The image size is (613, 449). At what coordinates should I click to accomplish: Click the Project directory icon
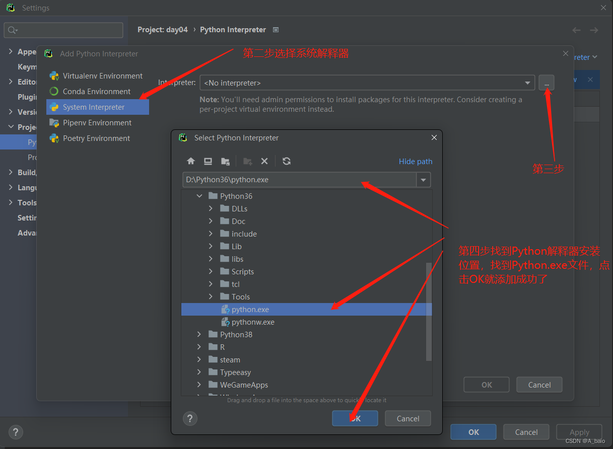(225, 161)
